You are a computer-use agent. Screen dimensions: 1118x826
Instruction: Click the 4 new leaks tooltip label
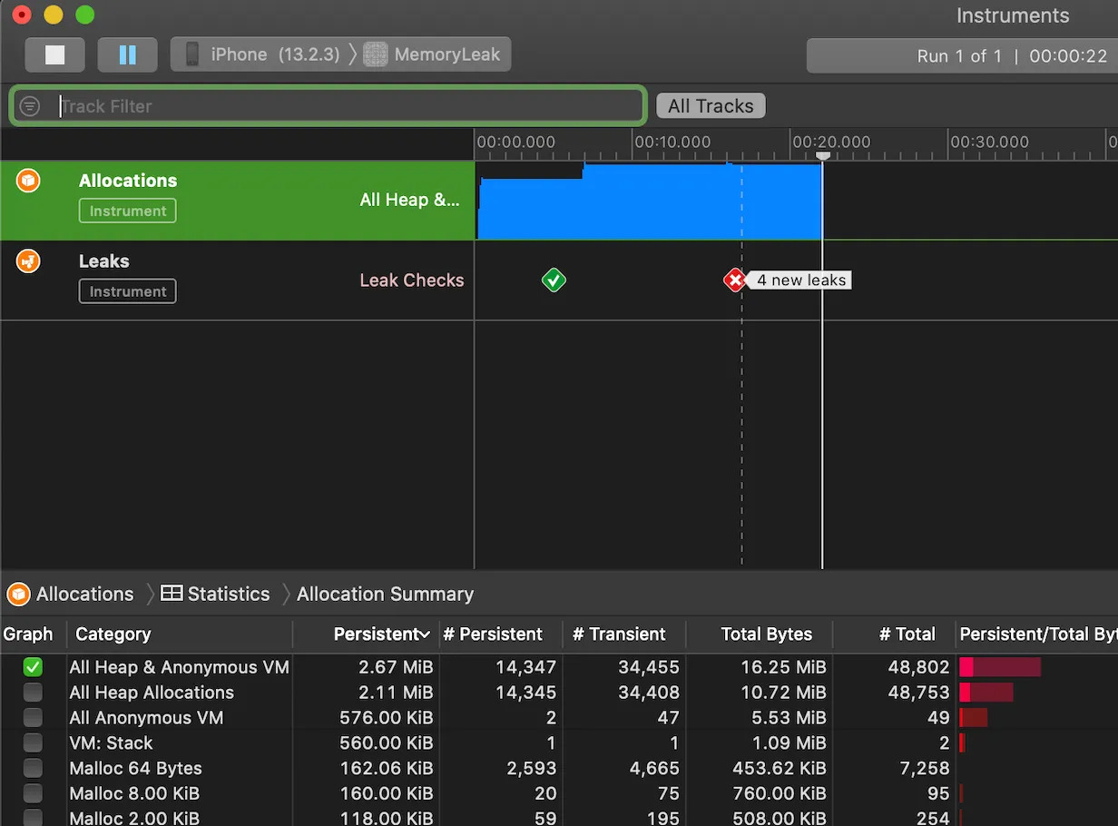[800, 280]
